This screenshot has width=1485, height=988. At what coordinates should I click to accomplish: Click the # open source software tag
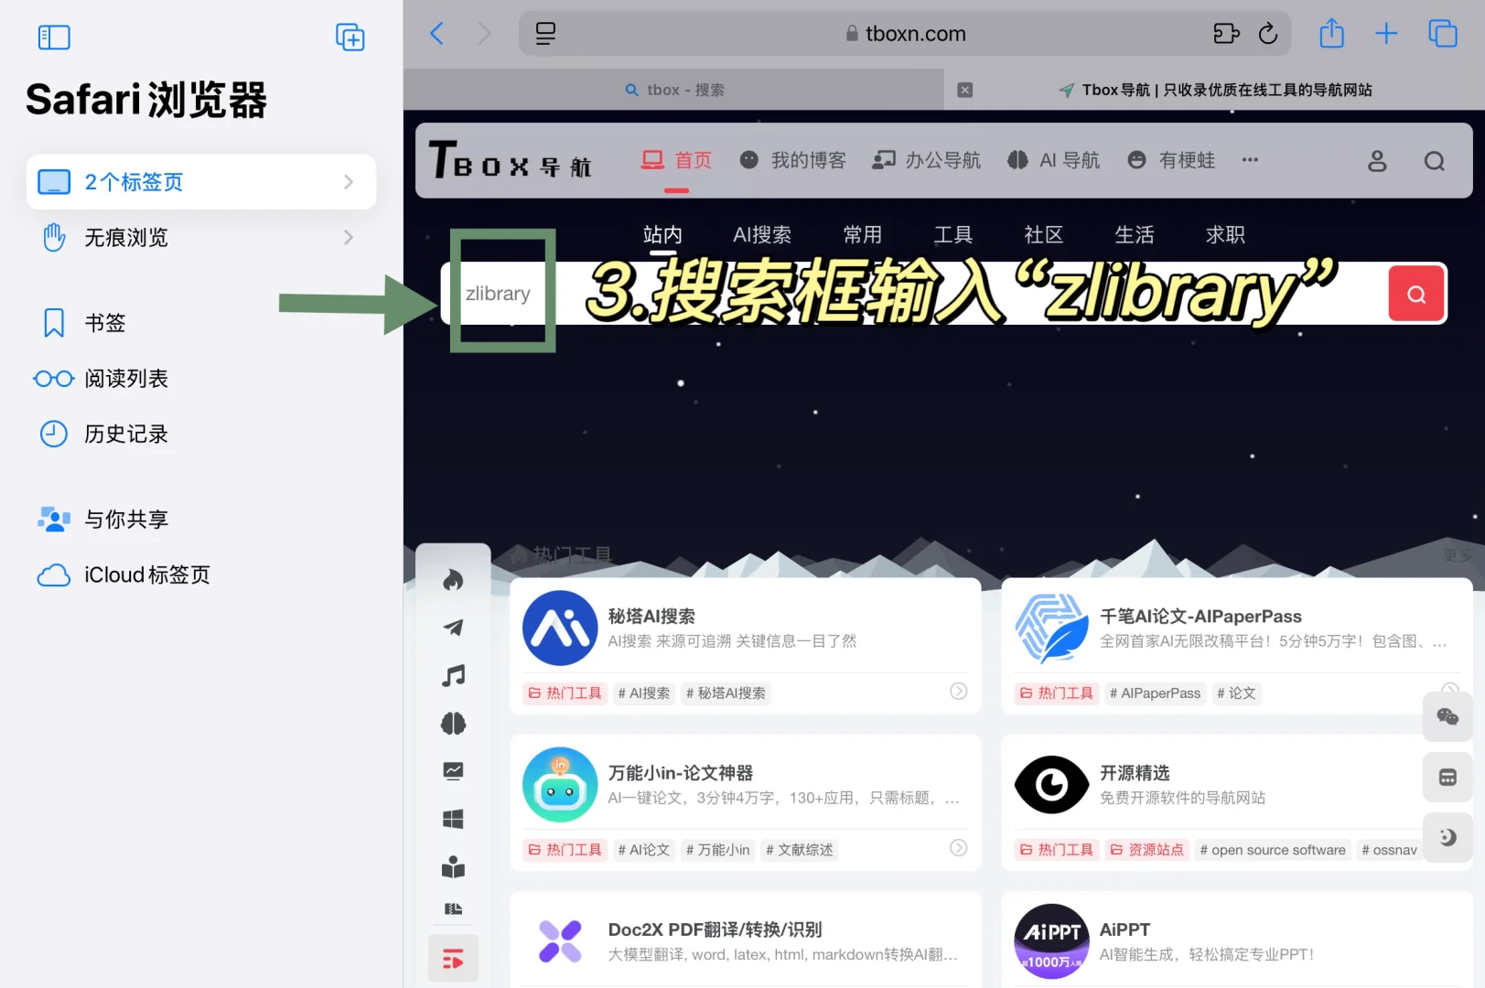(1273, 850)
